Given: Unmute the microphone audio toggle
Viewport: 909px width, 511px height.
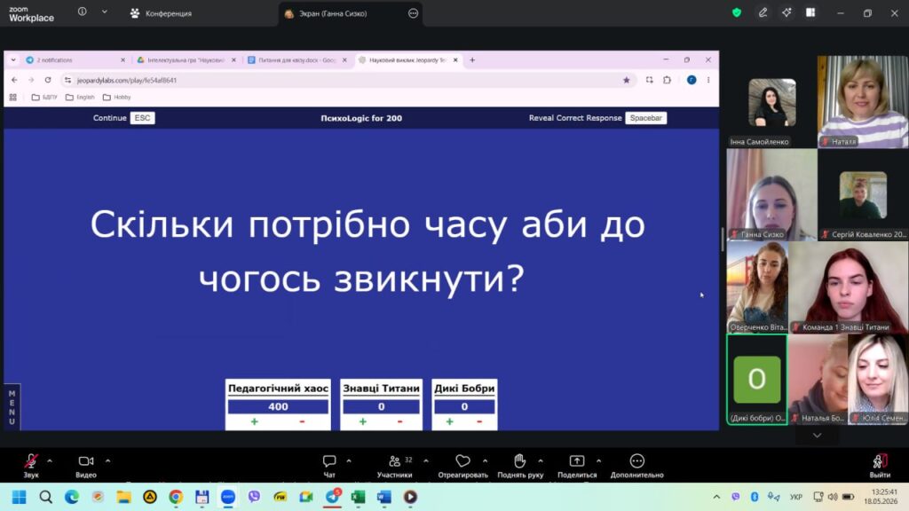Looking at the screenshot, I should 31,461.
